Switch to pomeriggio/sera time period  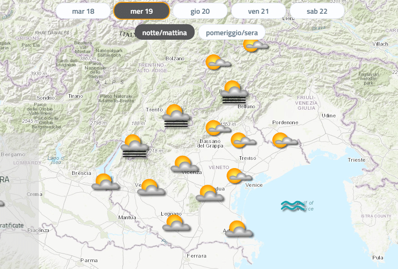coord(232,32)
